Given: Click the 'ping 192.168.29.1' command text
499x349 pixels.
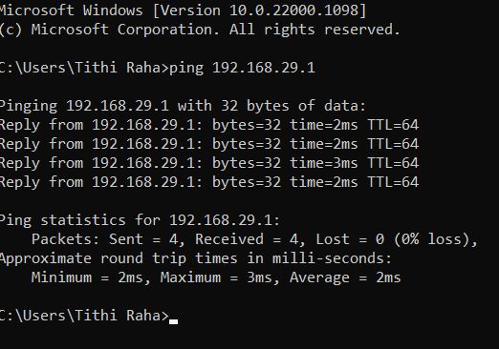Looking at the screenshot, I should [x=242, y=68].
